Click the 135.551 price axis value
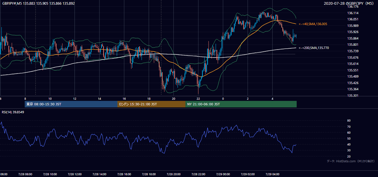This screenshot has height=177, width=378. [353, 70]
